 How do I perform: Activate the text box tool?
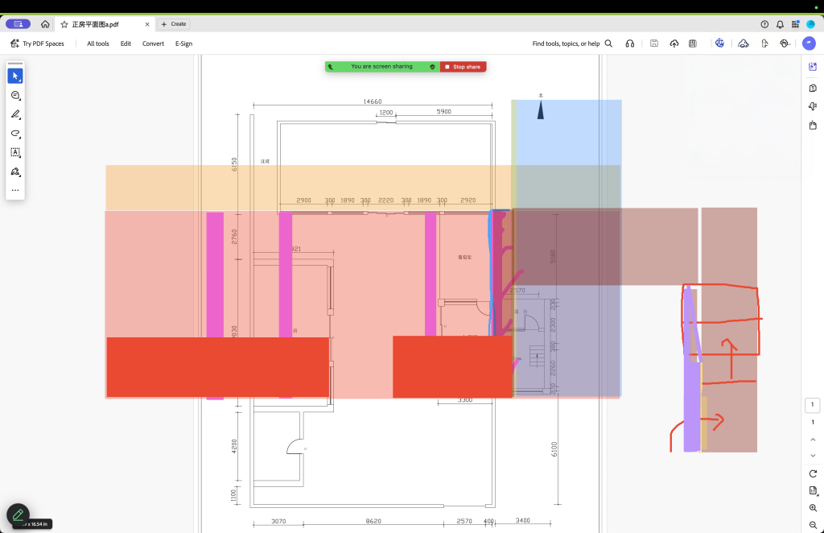14,152
